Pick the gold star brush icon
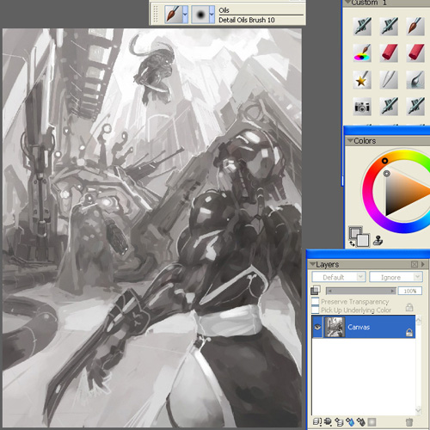Image resolution: width=430 pixels, height=430 pixels. click(362, 80)
